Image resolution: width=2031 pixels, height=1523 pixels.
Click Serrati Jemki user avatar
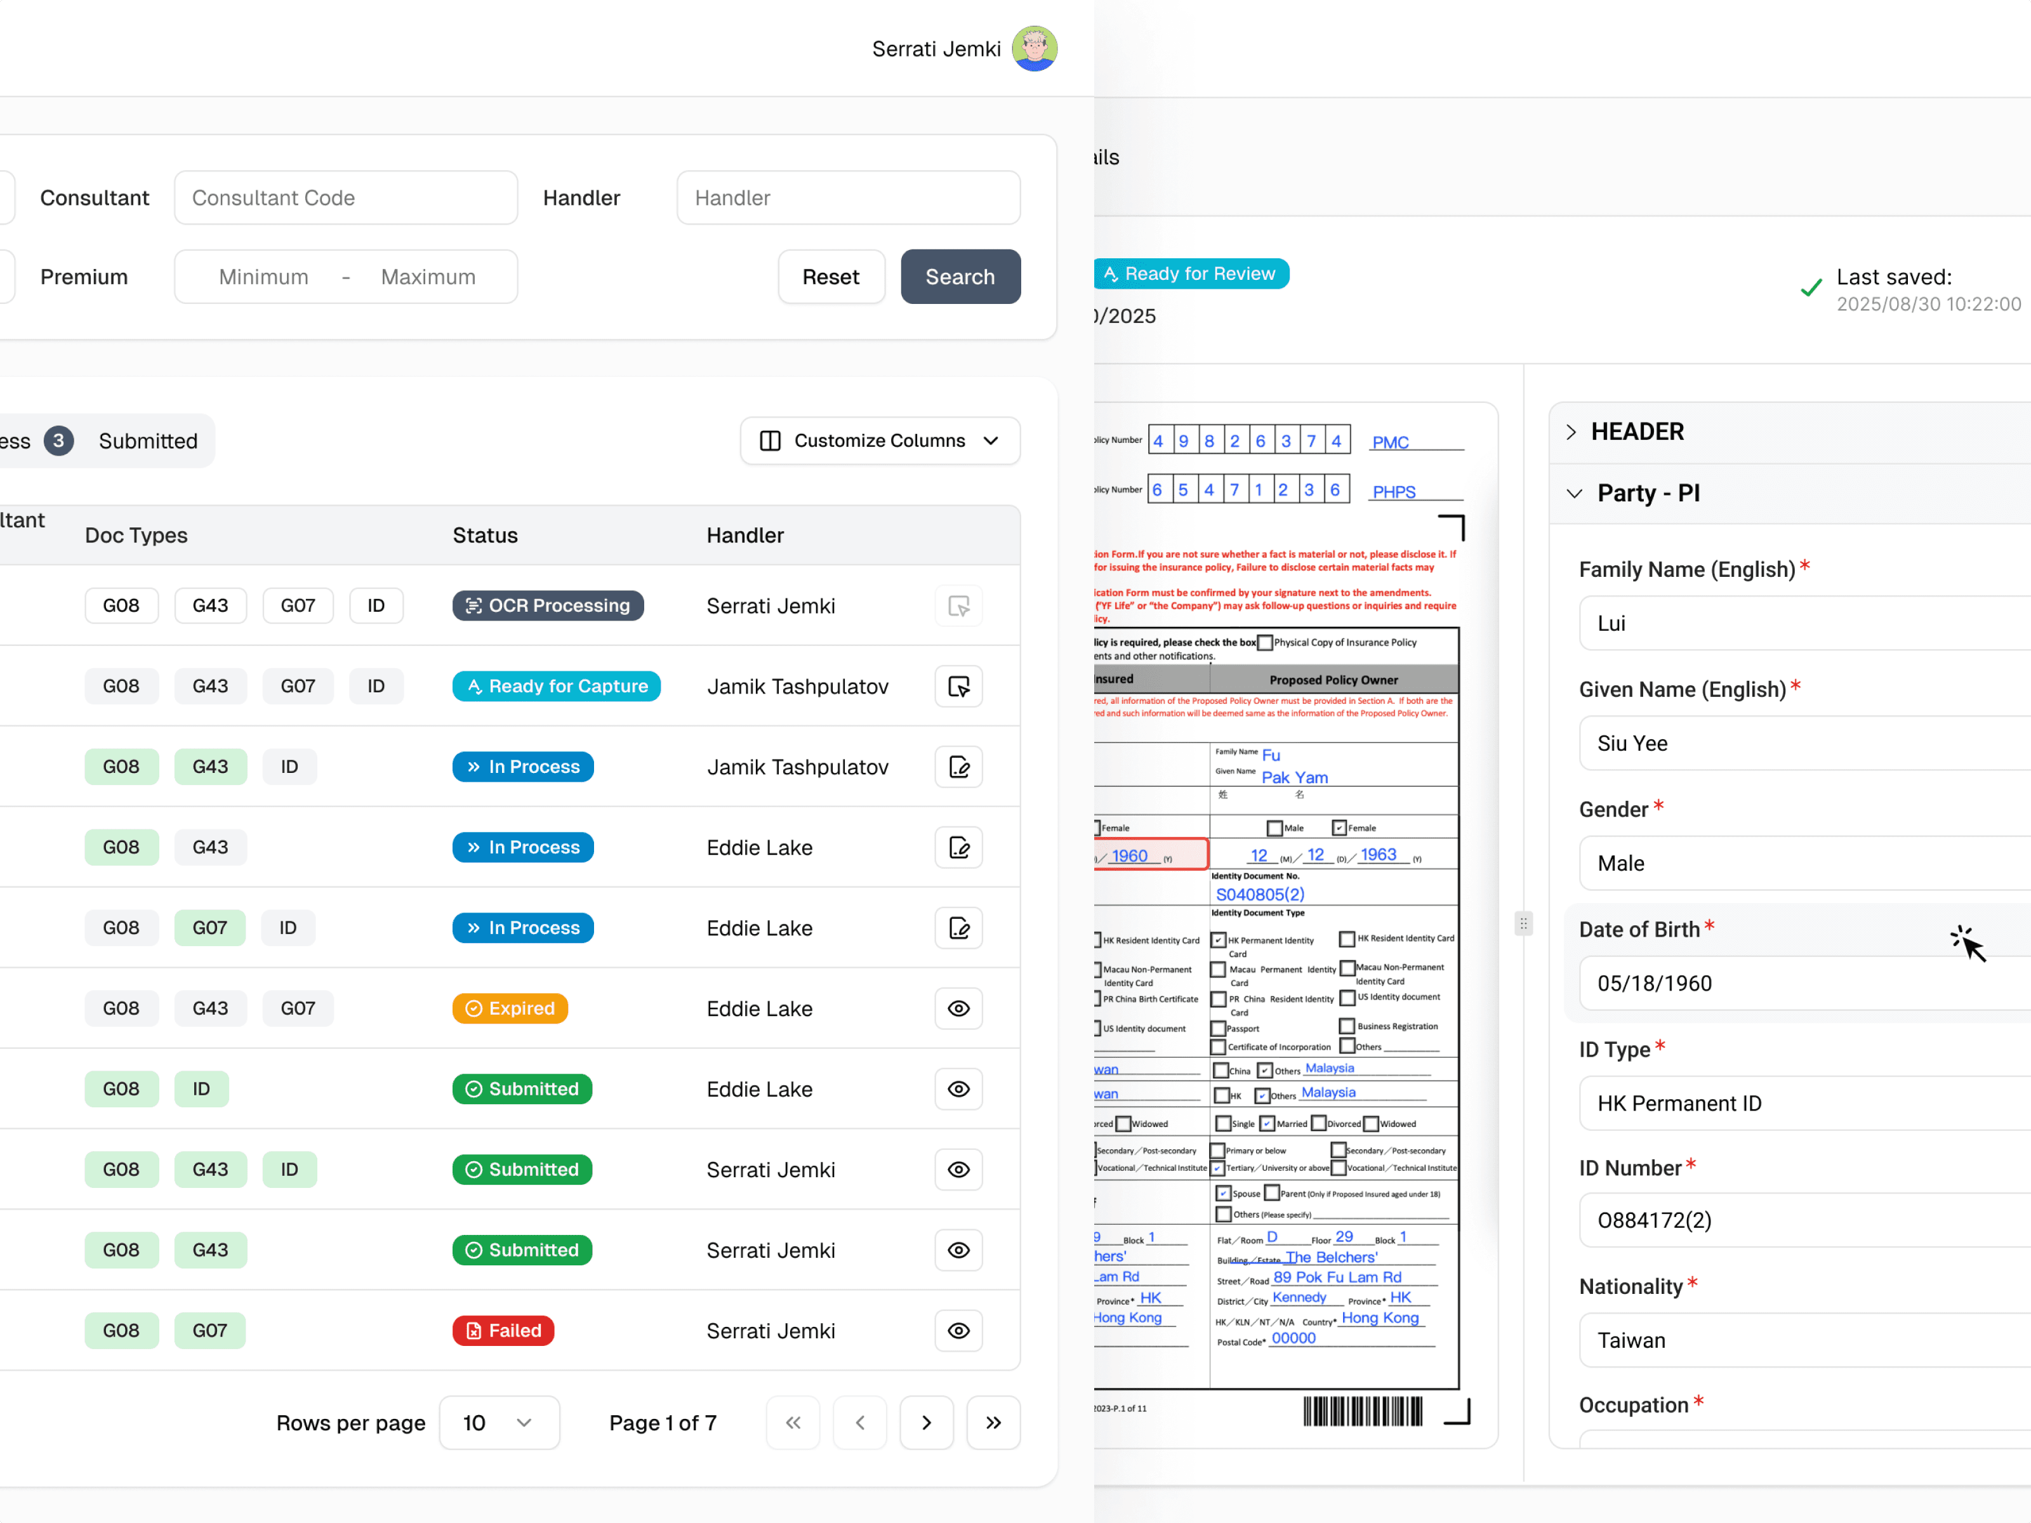(x=1034, y=49)
